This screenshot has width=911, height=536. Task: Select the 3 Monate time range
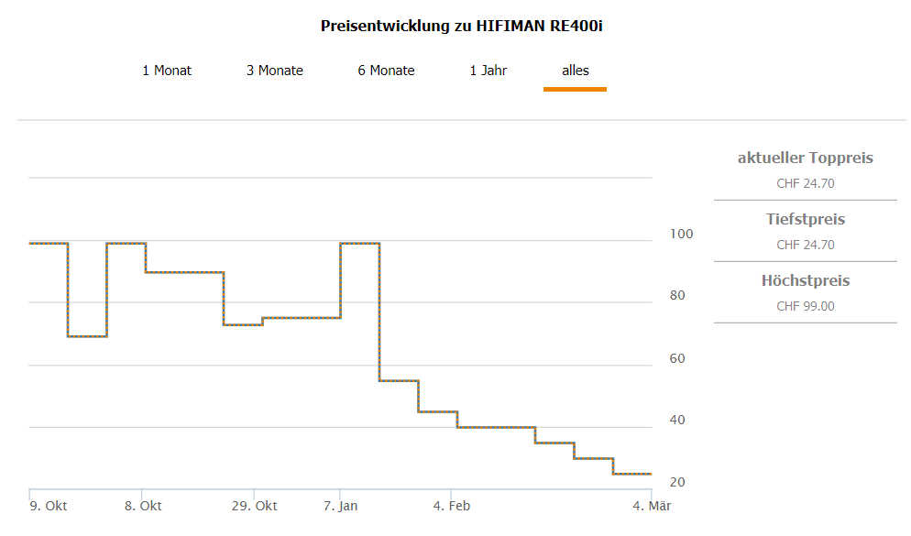[275, 71]
